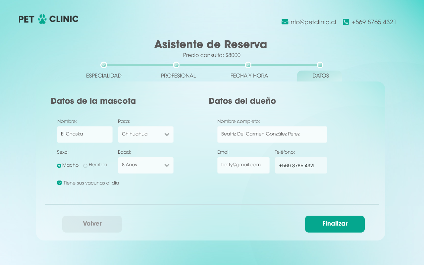The image size is (424, 265).
Task: Toggle the vacunas al día checkbox
Action: click(59, 183)
